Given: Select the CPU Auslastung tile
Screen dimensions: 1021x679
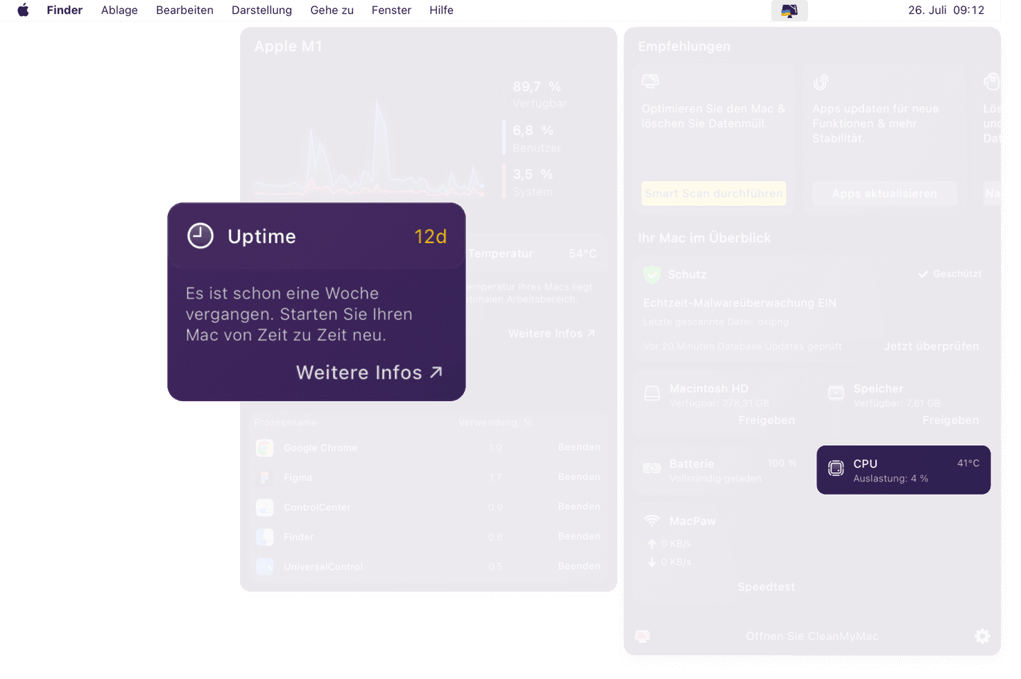Looking at the screenshot, I should pos(903,470).
